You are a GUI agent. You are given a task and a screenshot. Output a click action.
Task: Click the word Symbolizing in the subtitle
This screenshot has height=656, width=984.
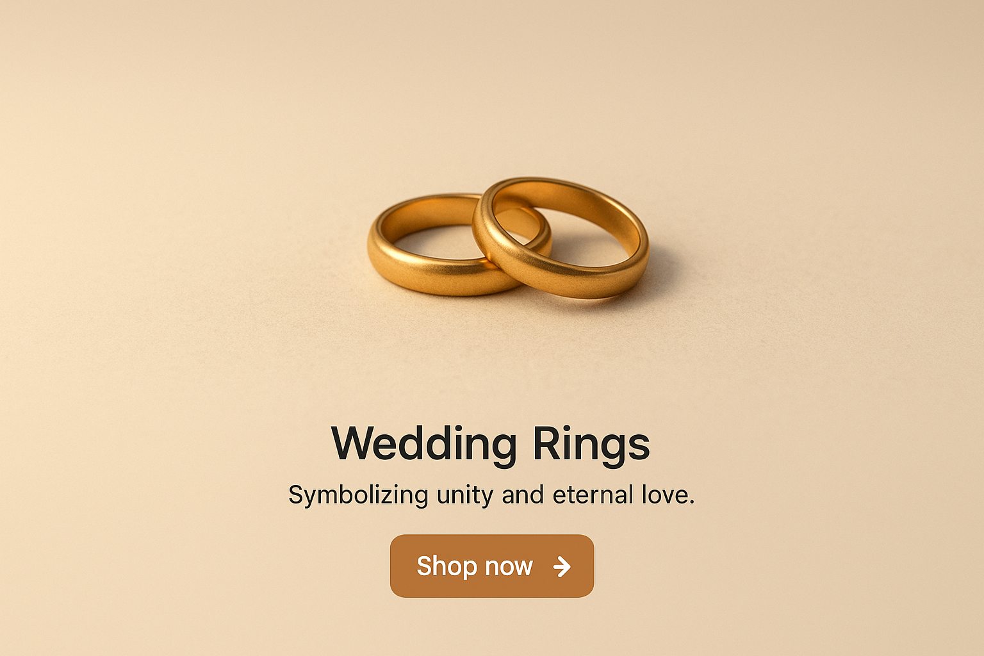coord(358,495)
